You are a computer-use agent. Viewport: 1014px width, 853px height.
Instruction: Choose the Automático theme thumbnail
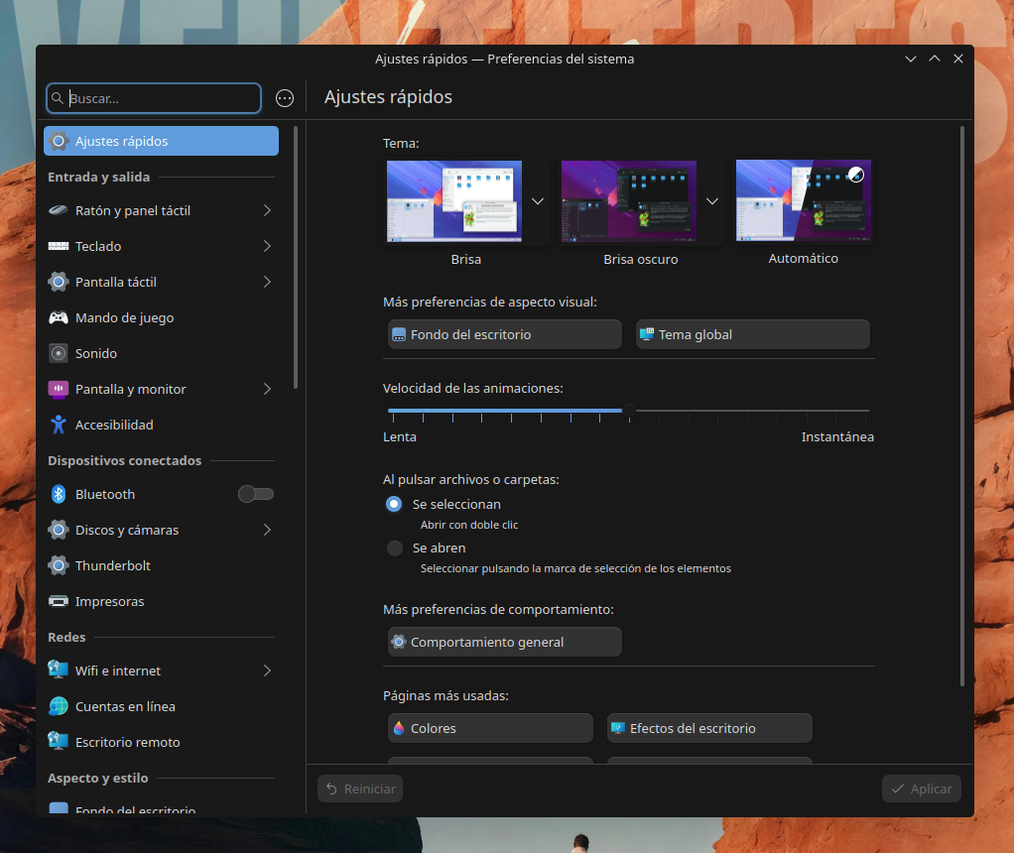(x=803, y=200)
